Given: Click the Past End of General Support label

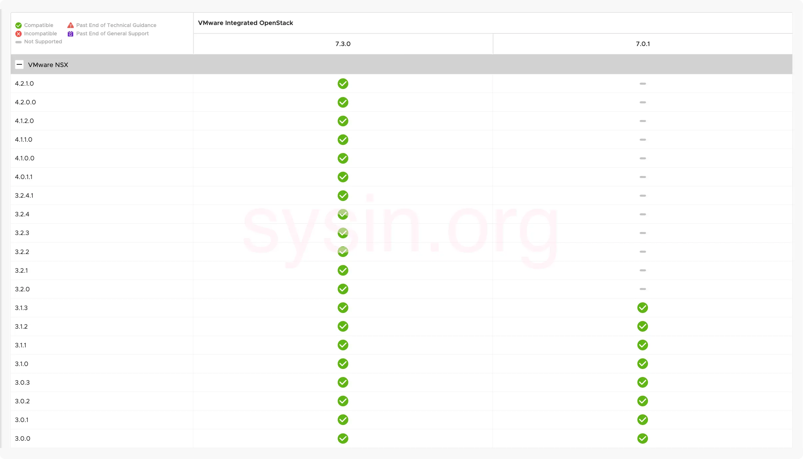Looking at the screenshot, I should click(112, 33).
